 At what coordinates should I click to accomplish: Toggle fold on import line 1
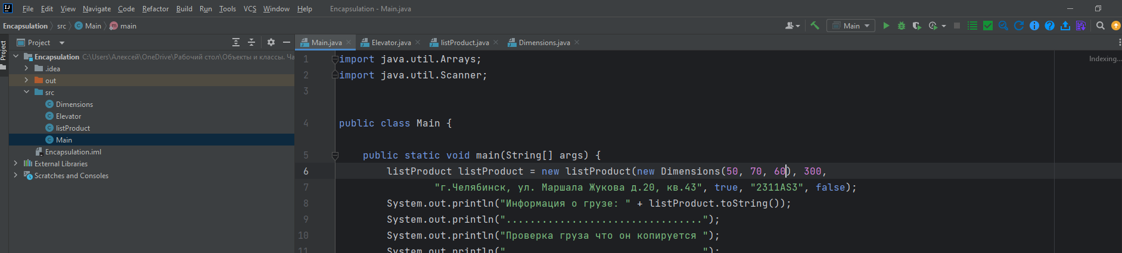coord(335,59)
